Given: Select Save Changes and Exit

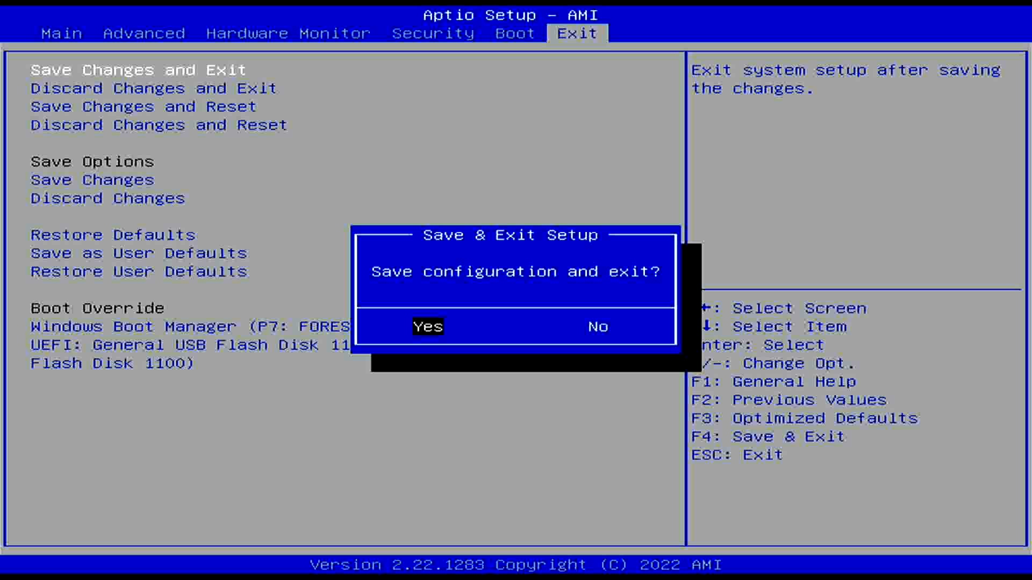Looking at the screenshot, I should coord(138,70).
